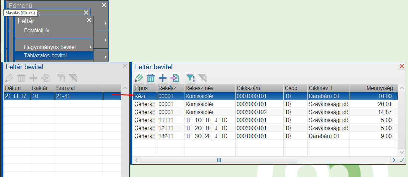Click the greyed pencil icon in the left Leltár bevitel window
The width and height of the screenshot is (408, 177).
10,78
